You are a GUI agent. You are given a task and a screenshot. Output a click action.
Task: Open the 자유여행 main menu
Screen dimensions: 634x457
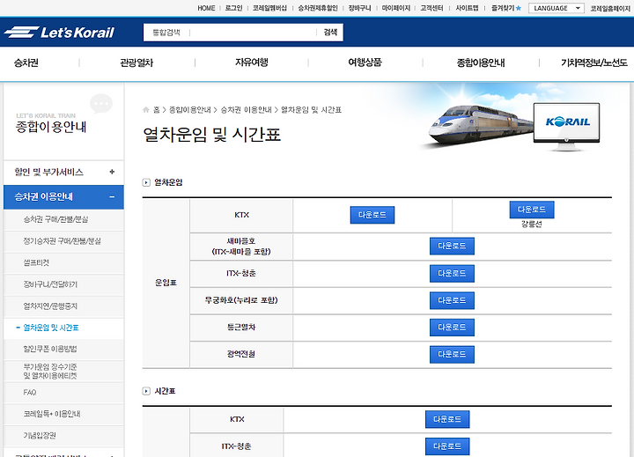pyautogui.click(x=252, y=63)
